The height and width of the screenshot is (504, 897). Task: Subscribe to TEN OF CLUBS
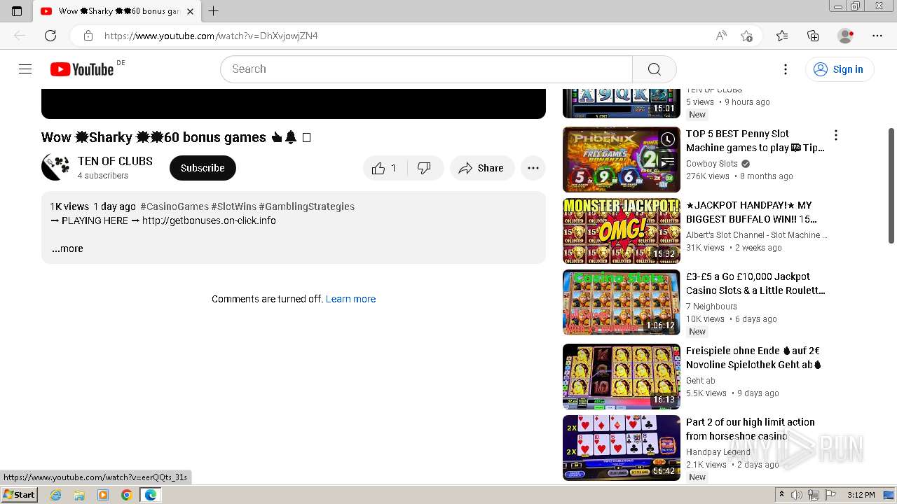click(203, 168)
